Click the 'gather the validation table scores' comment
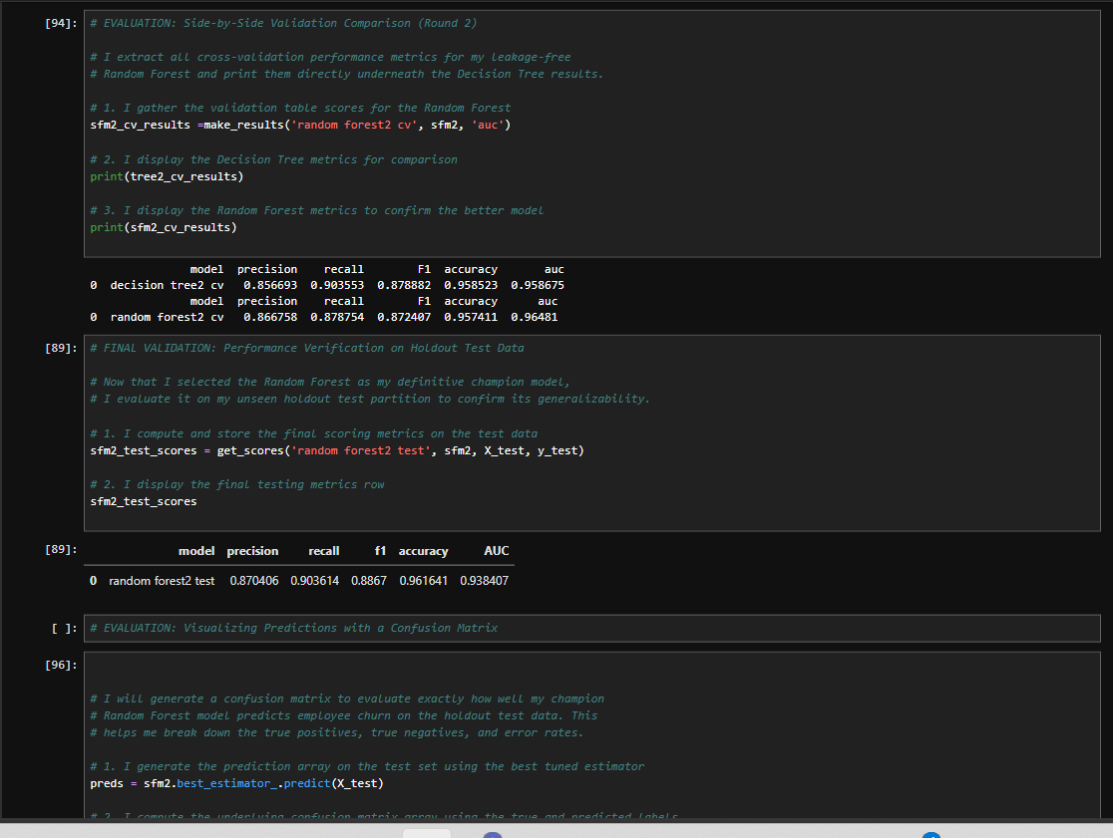 [300, 108]
